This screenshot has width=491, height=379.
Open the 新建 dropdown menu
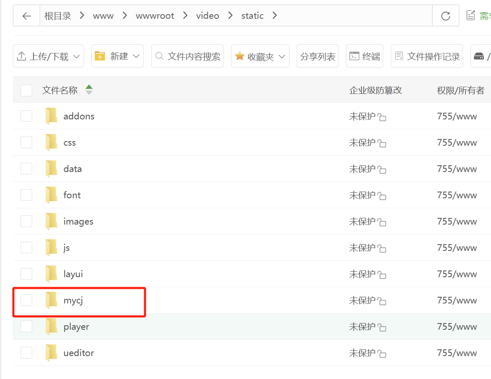coord(117,56)
